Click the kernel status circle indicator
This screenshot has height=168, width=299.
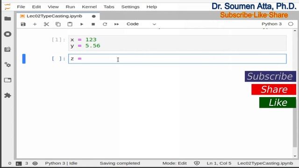291,24
